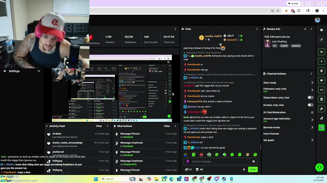Expand Slow mode options
Image resolution: width=327 pixels, height=183 pixels.
(x=312, y=83)
